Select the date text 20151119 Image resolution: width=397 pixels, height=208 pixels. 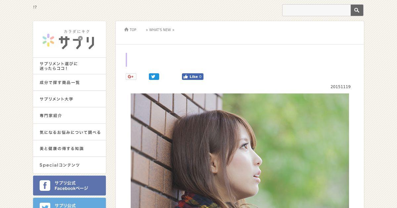coord(340,87)
